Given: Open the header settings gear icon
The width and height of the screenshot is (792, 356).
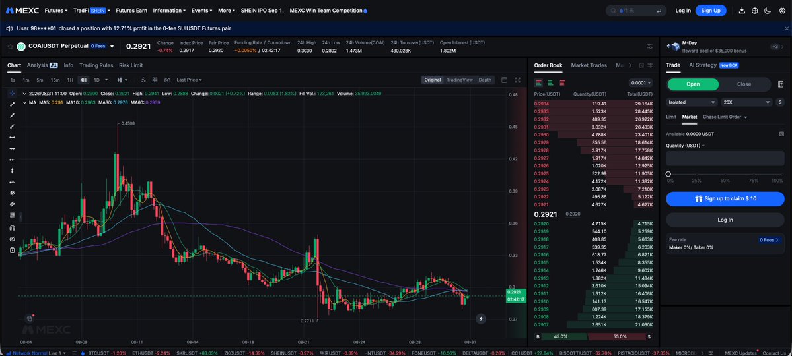Looking at the screenshot, I should 782,10.
